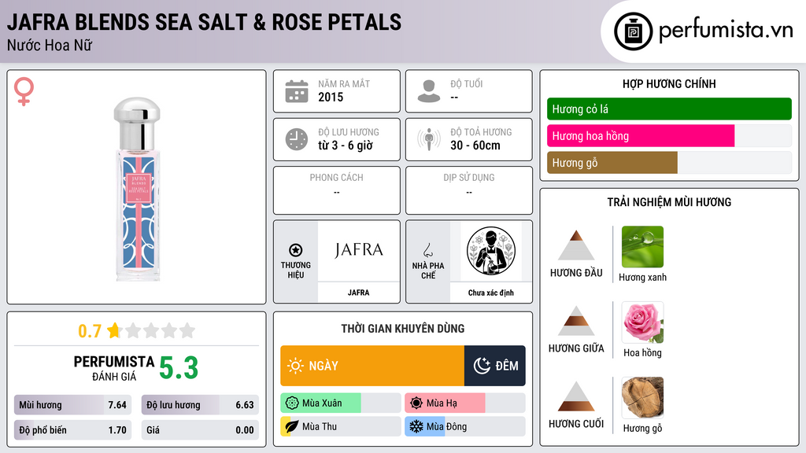This screenshot has height=453, width=806.
Task: Open the perfume bottle product image
Action: point(137,189)
